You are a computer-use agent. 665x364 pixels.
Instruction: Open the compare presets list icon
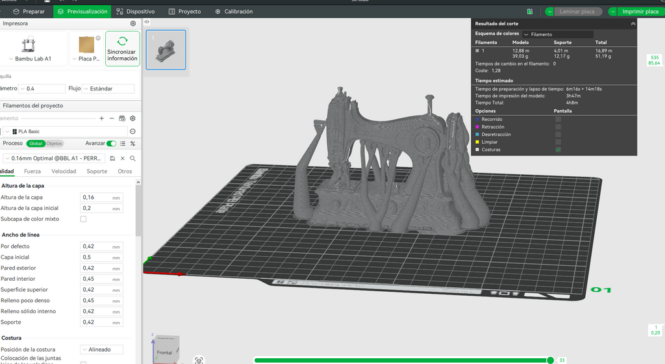coord(123,144)
